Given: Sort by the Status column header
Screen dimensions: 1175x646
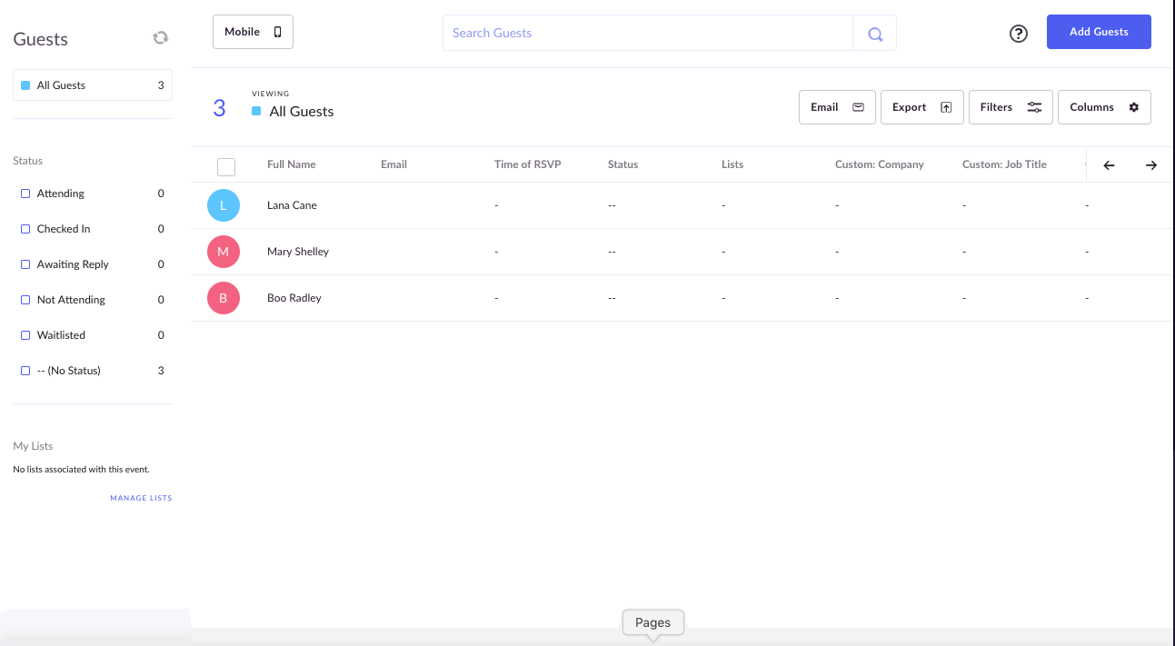Looking at the screenshot, I should (x=623, y=164).
